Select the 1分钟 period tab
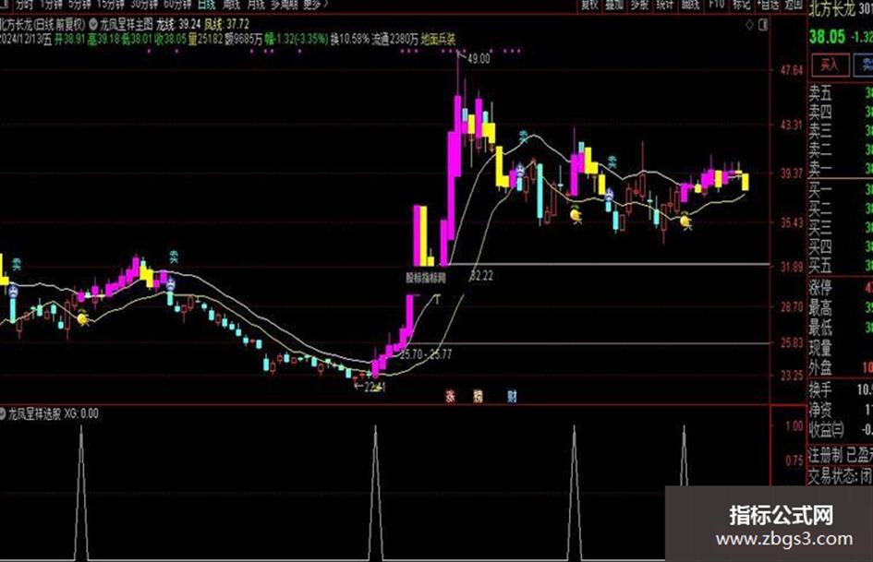Screen dimensions: 873x562 (51, 4)
